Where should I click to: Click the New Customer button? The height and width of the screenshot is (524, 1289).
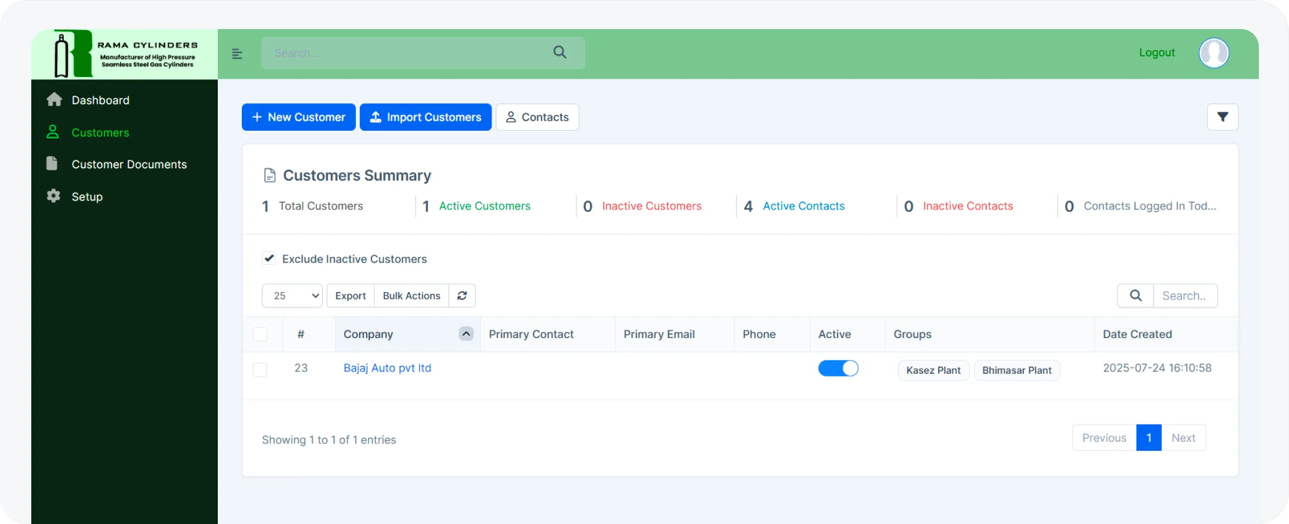pos(298,117)
